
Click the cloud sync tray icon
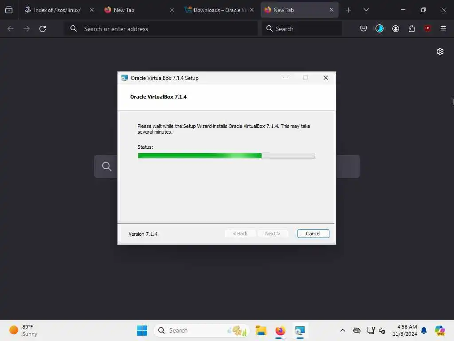(x=357, y=330)
